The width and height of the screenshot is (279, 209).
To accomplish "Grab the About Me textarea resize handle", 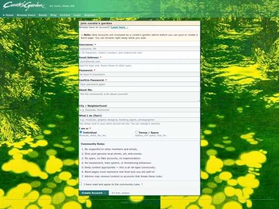I will click(199, 101).
